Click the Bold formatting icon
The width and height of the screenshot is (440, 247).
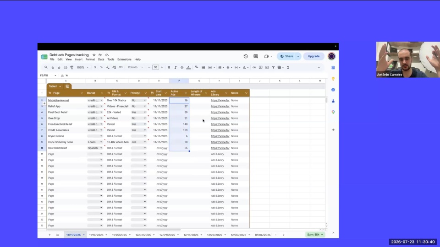tap(169, 68)
